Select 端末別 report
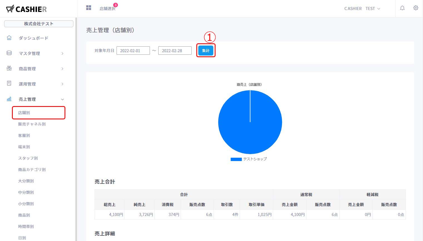The width and height of the screenshot is (423, 241). pos(24,147)
